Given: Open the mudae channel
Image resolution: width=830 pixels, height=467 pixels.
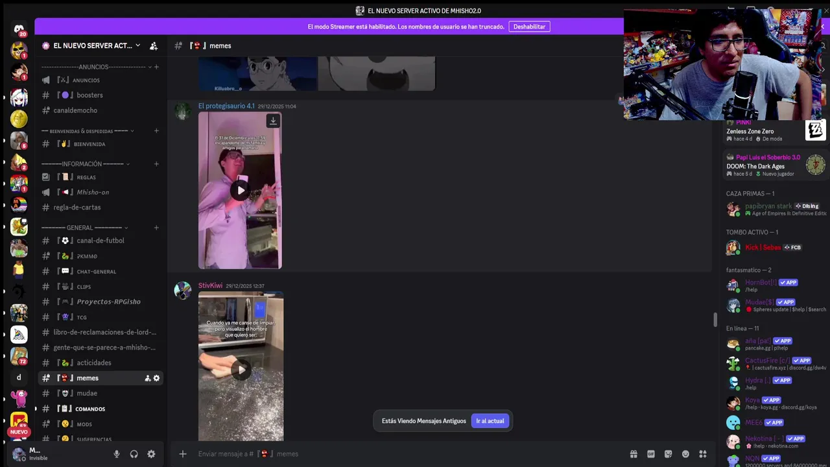Looking at the screenshot, I should [x=100, y=393].
